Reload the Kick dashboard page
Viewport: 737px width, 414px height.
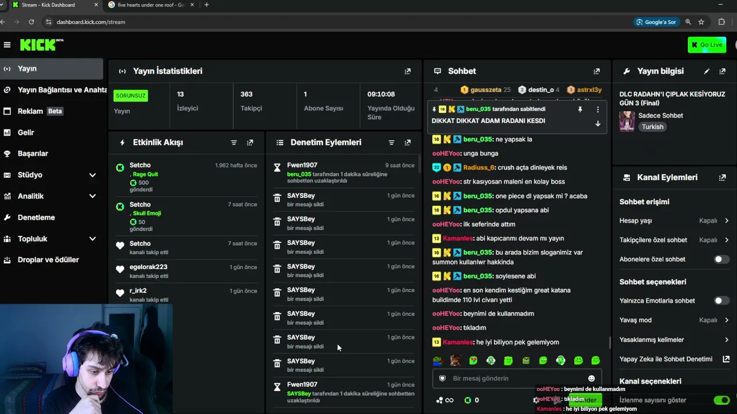tap(31, 22)
